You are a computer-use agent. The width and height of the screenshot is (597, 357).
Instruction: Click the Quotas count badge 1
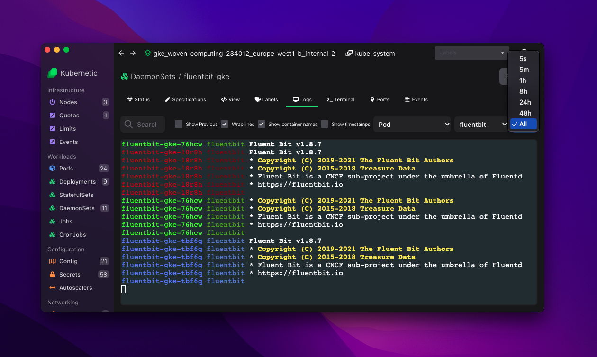coord(106,116)
